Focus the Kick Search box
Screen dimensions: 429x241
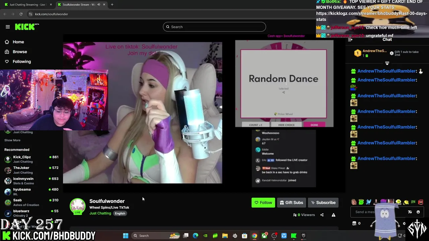[x=214, y=27]
